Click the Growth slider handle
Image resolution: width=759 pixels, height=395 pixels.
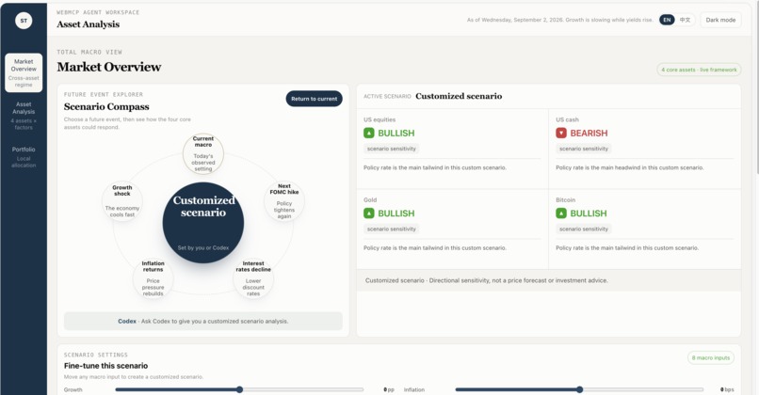pos(239,389)
